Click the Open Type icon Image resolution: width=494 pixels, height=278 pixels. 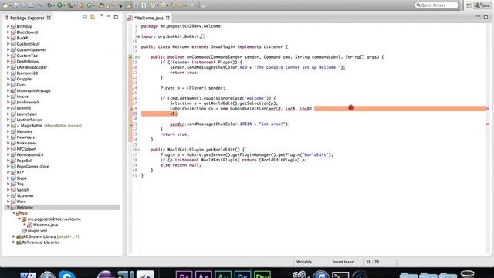point(101,5)
